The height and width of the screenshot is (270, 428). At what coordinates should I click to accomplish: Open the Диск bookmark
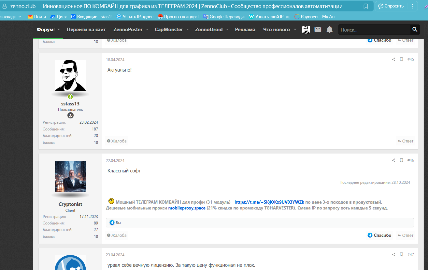(x=58, y=17)
